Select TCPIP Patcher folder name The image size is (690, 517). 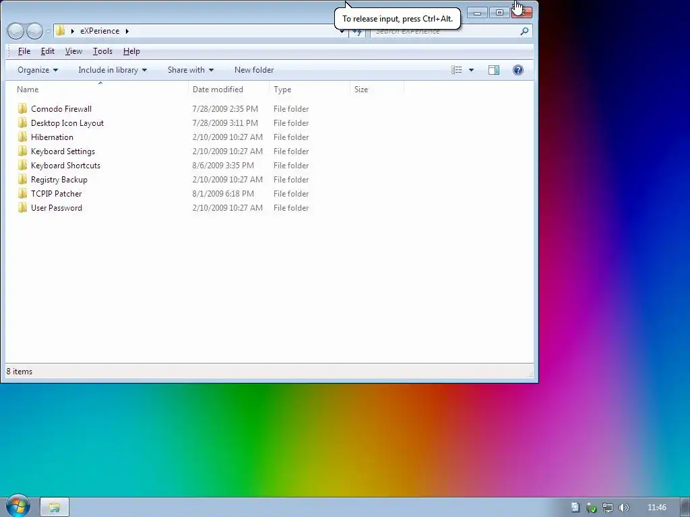coord(57,193)
